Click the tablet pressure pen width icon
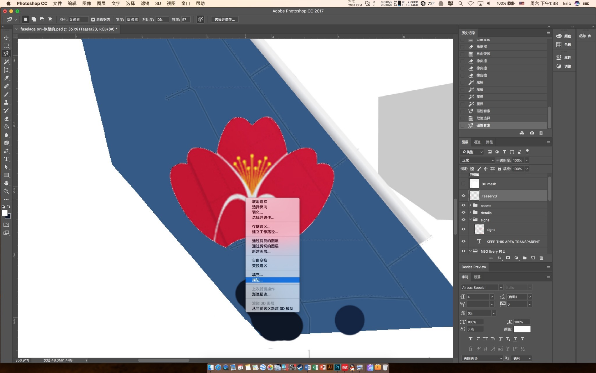This screenshot has height=373, width=596. [201, 19]
